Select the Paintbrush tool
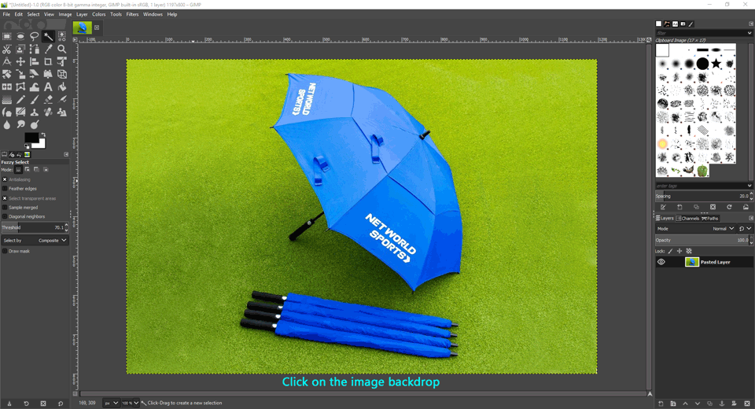This screenshot has height=409, width=755. coord(34,100)
